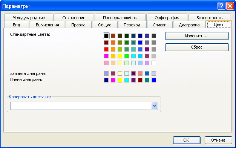Select the magenta swatch in standard colors
This screenshot has width=236, height=148.
point(106,56)
